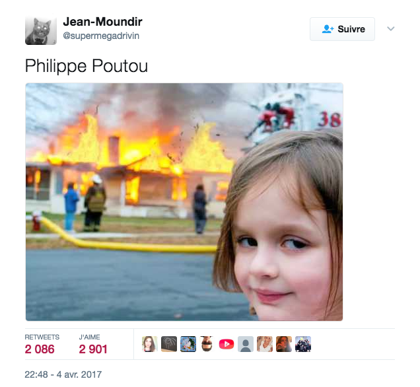Screen dimensions: 420x387
Task: Open the blonde woman liker avatar
Action: 265,344
